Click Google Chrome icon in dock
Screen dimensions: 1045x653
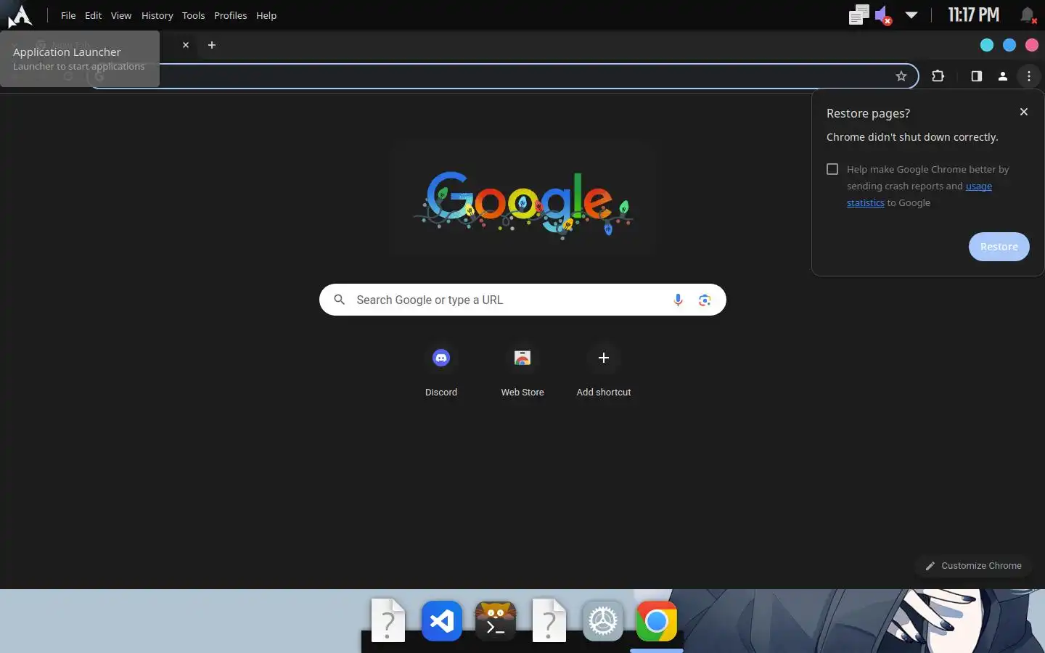(x=657, y=621)
